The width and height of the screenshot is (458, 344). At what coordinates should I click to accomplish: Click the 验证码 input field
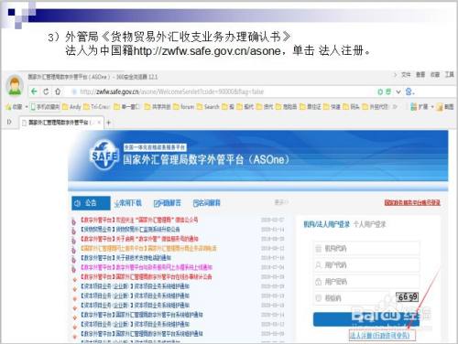point(353,298)
